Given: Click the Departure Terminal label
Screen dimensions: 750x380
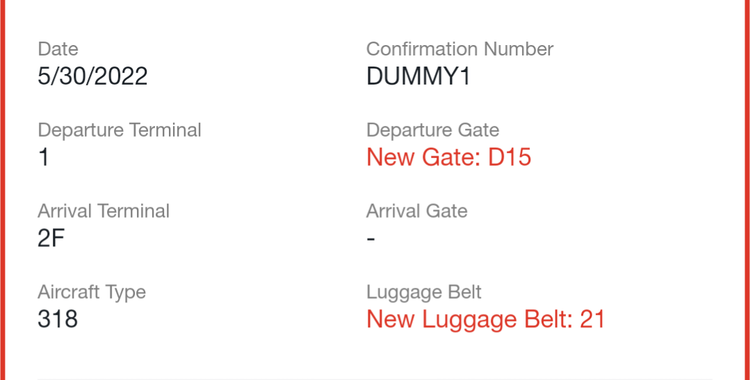Looking at the screenshot, I should 120,130.
